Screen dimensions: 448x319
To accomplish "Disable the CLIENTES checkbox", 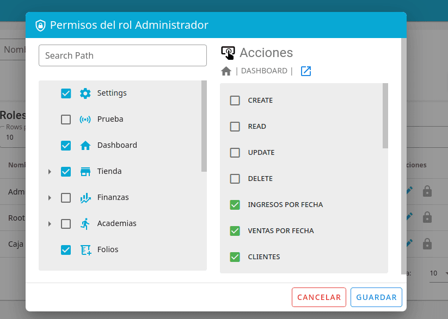I will [235, 257].
